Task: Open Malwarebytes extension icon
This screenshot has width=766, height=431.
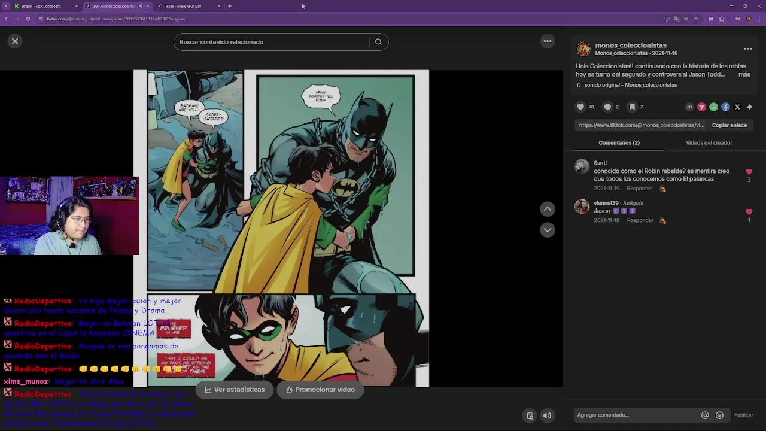Action: coord(710,19)
